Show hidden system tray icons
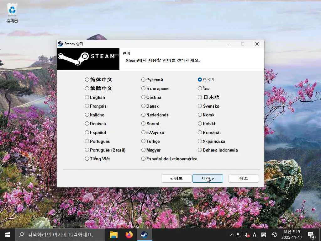 click(232, 235)
